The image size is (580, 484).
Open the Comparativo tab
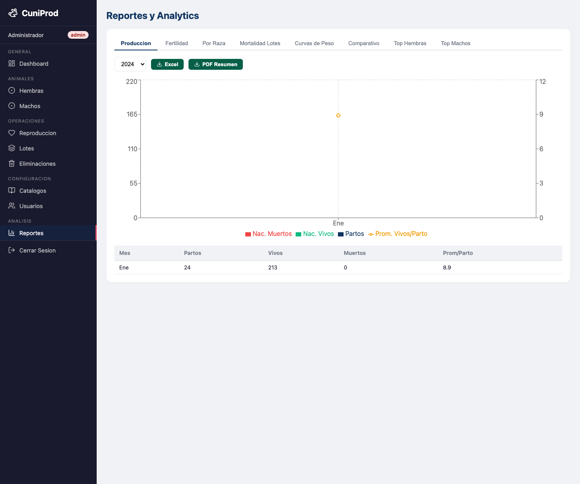[x=364, y=43]
